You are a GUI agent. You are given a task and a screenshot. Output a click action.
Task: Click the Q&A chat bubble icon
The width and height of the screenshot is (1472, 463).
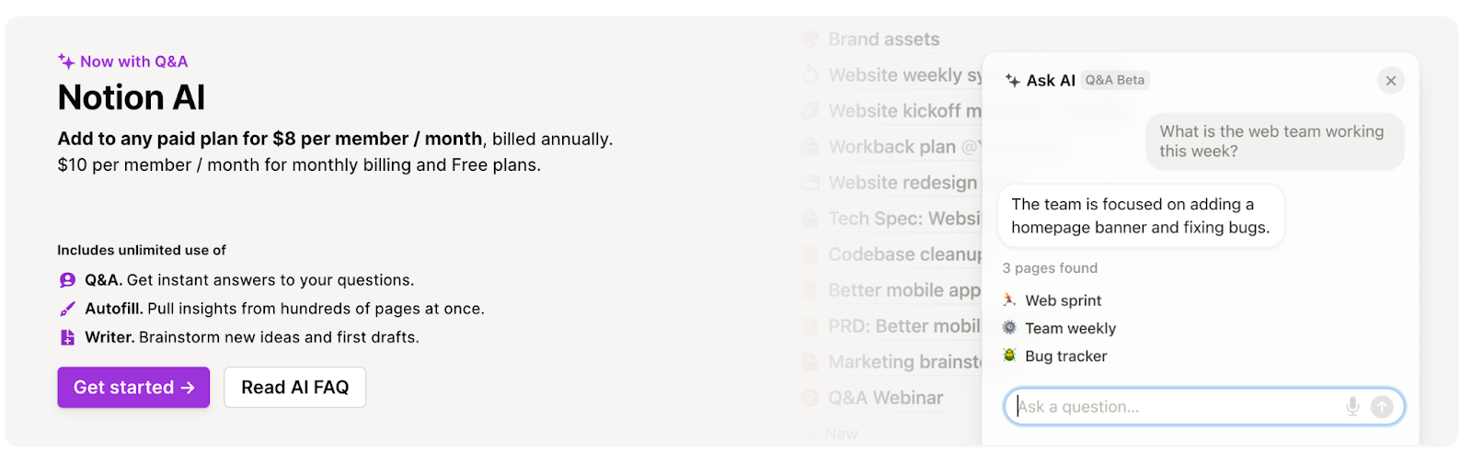(x=67, y=280)
